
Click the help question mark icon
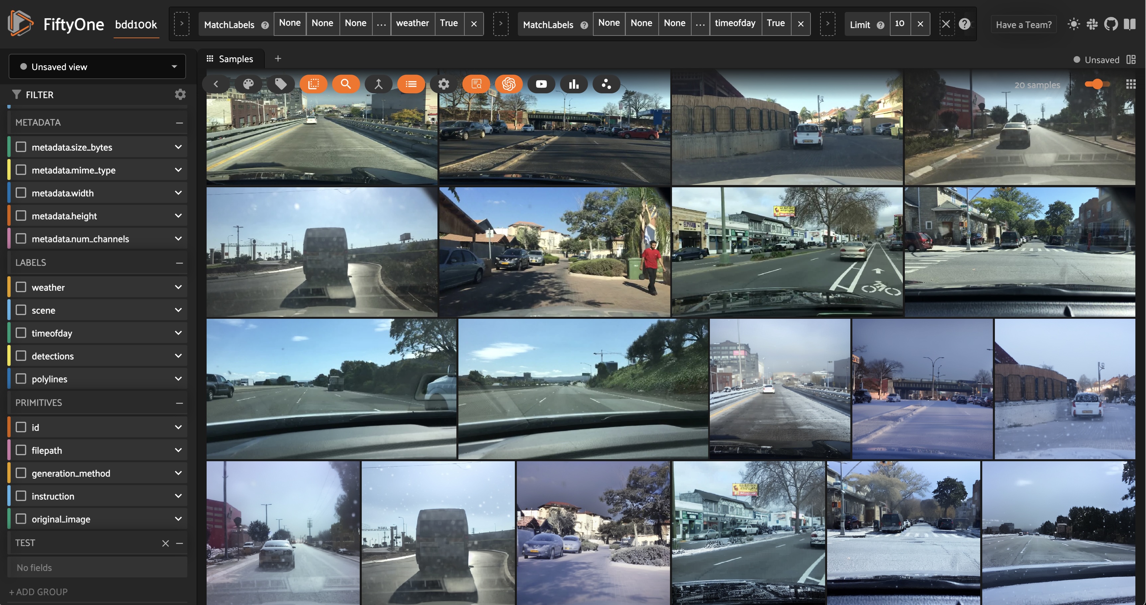(964, 24)
